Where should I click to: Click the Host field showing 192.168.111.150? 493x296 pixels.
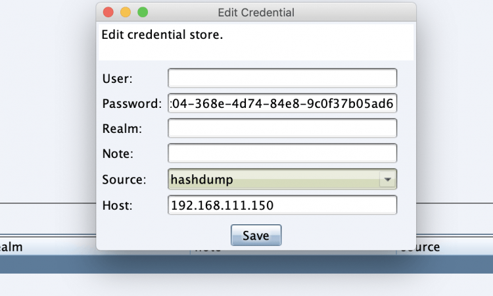click(x=283, y=205)
